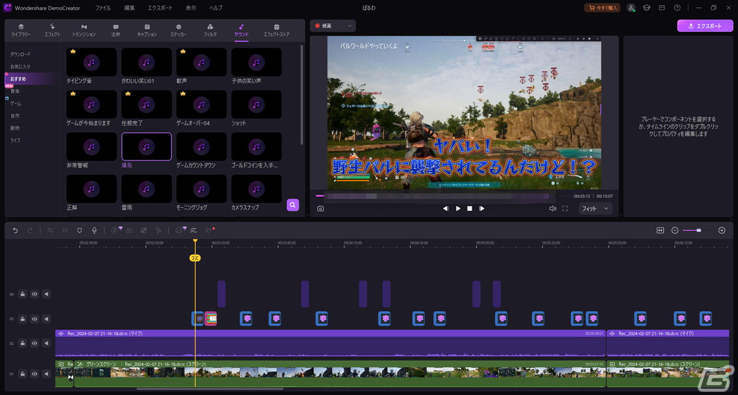Open the ヘルプ menu
The image size is (738, 395).
coord(216,8)
